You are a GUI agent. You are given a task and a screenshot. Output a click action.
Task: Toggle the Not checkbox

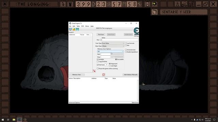(126, 45)
